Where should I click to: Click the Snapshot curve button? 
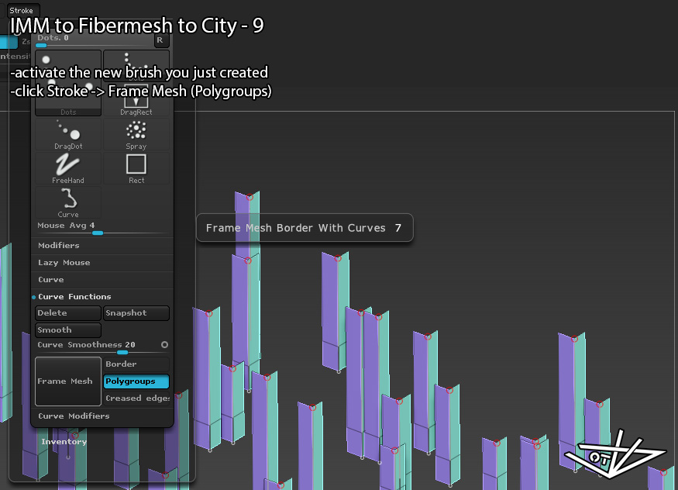click(136, 313)
